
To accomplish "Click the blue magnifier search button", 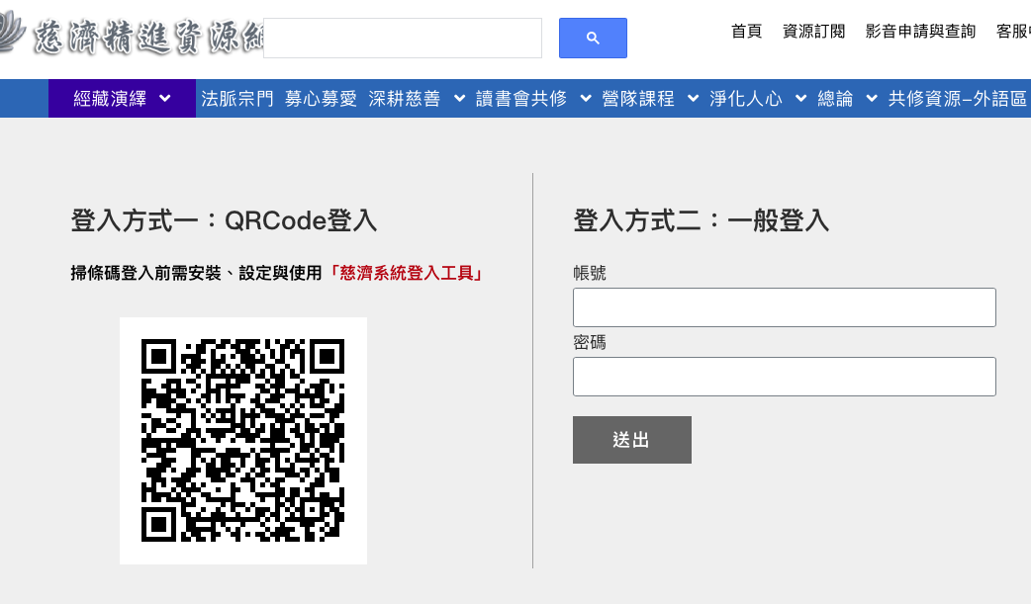I will tap(593, 39).
